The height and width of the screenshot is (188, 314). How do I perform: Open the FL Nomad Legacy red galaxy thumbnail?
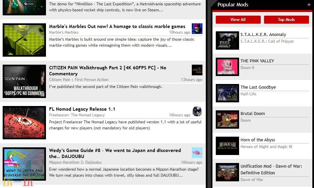24,123
